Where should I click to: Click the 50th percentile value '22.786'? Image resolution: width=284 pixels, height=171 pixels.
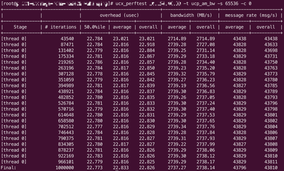[x=95, y=62]
